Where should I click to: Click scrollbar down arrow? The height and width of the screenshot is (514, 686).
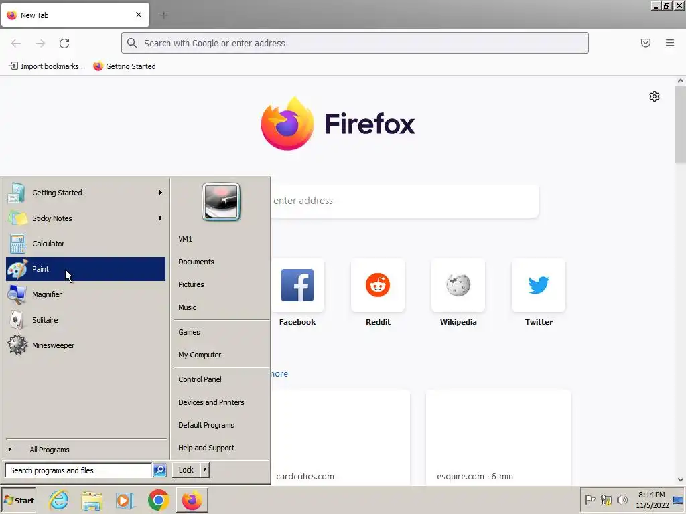pyautogui.click(x=681, y=479)
